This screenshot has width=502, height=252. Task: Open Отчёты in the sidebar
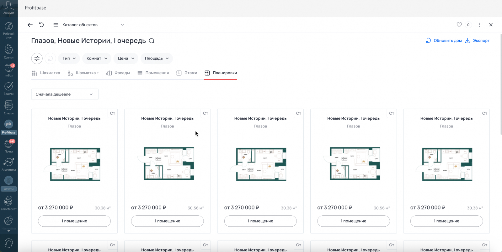9,183
